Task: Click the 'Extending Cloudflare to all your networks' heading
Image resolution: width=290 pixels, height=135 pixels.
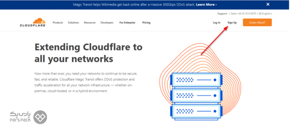Action: 88,53
